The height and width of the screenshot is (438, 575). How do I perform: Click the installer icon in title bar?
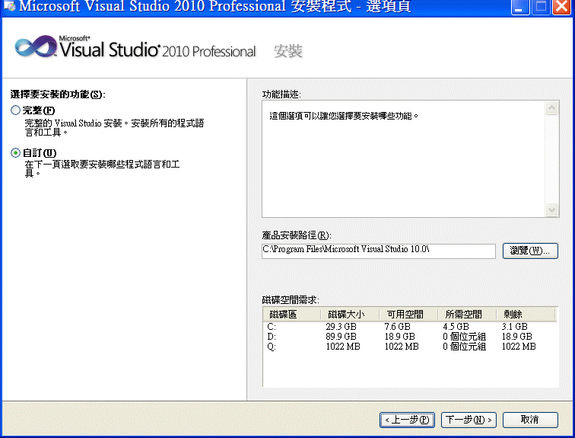click(9, 6)
